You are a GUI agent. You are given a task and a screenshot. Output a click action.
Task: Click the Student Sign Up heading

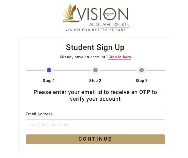click(x=95, y=47)
